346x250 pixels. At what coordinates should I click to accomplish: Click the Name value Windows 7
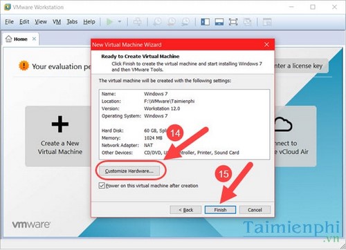(x=156, y=94)
